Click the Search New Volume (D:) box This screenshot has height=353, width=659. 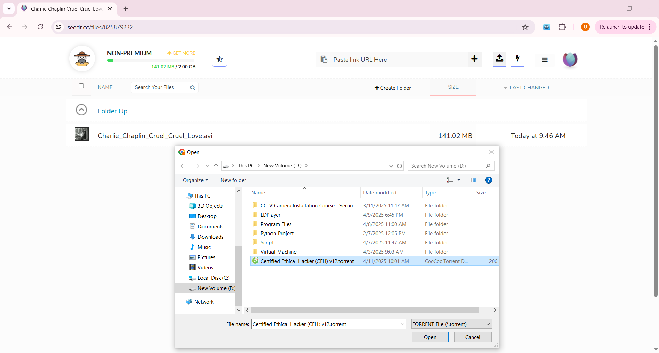tap(451, 166)
